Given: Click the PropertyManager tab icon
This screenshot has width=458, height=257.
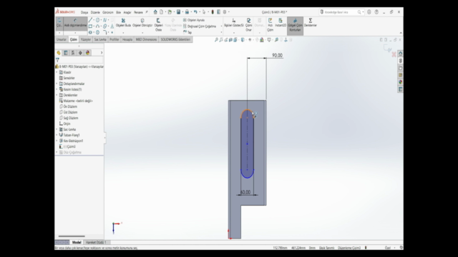Looking at the screenshot, I should 66,53.
